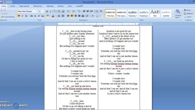This screenshot has width=195, height=110.
Task: Click the Find button
Action: (x=188, y=10)
